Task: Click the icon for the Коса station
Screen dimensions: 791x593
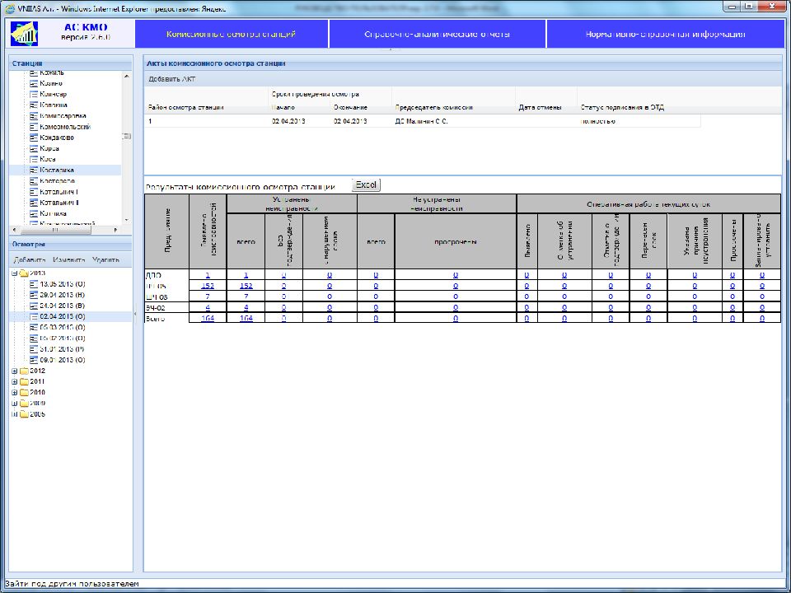Action: tap(34, 159)
